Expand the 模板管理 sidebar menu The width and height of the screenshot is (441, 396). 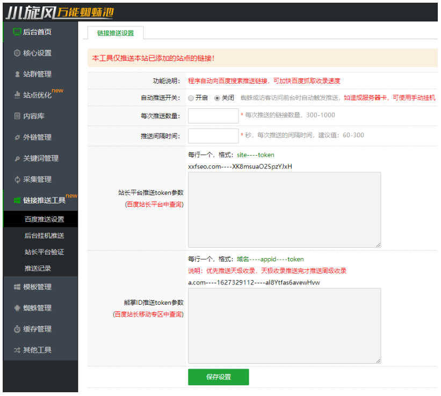click(x=37, y=287)
